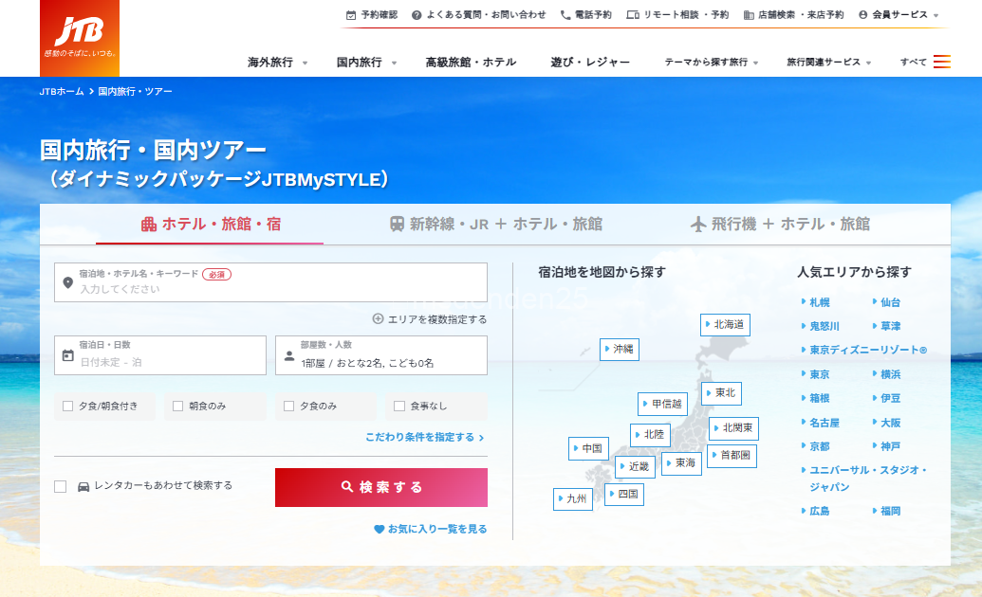This screenshot has width=982, height=597.
Task: Open the hamburger menu icon beside すべて
Action: point(941,63)
